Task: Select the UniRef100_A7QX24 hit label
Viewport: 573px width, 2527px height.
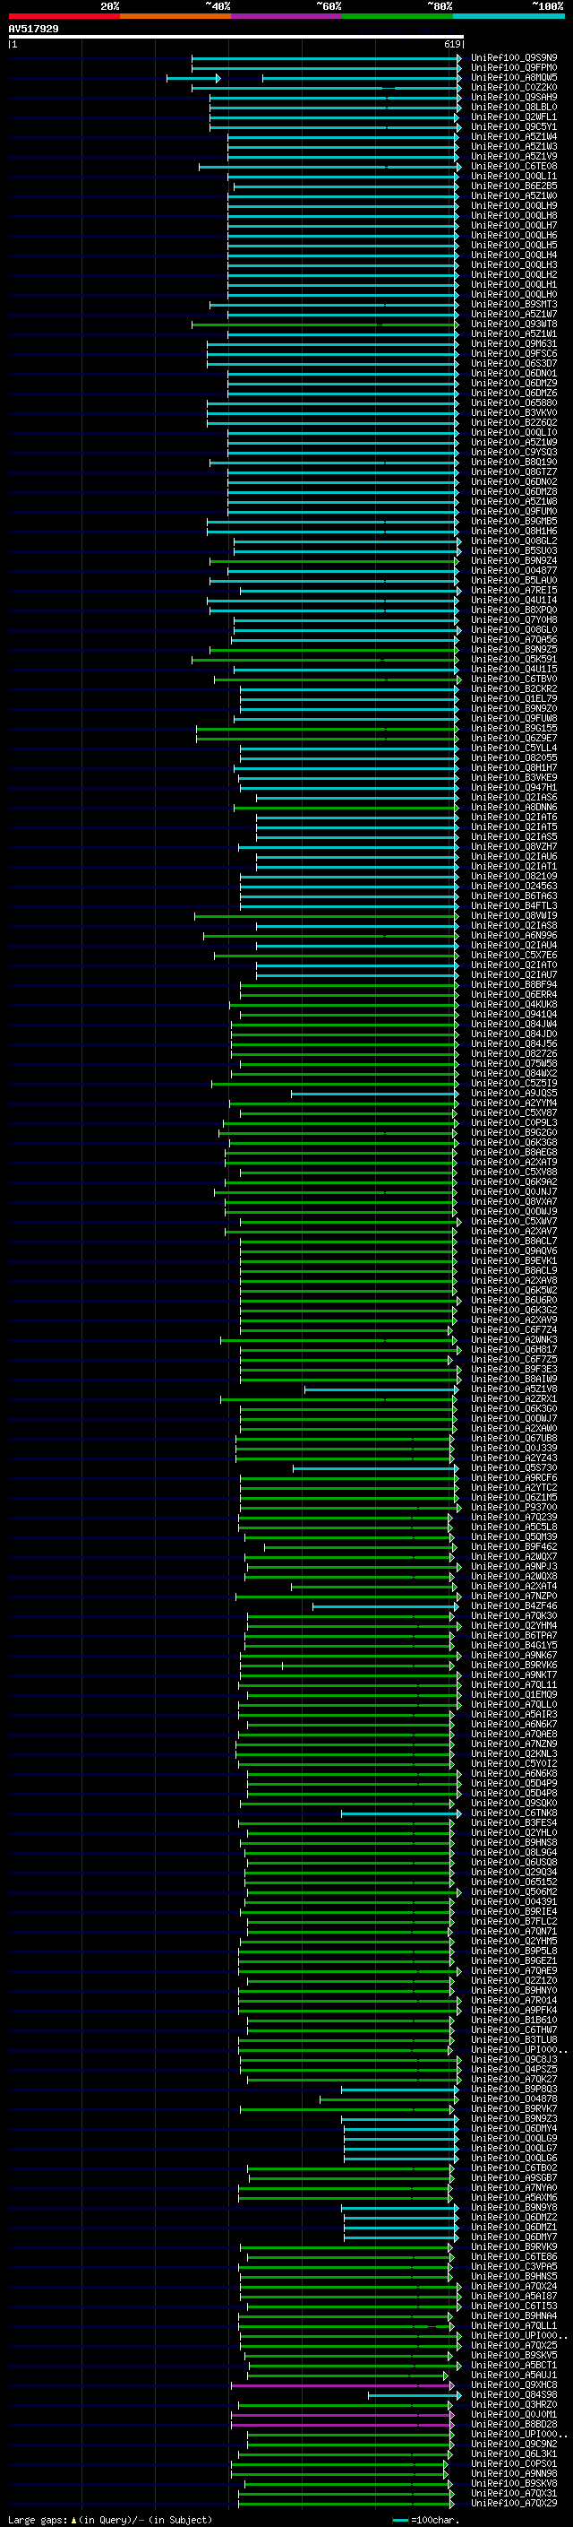Action: click(514, 2286)
